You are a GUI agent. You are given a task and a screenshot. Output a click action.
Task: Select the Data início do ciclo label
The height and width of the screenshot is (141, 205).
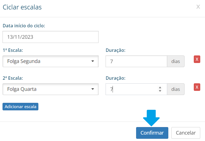[x=24, y=26]
